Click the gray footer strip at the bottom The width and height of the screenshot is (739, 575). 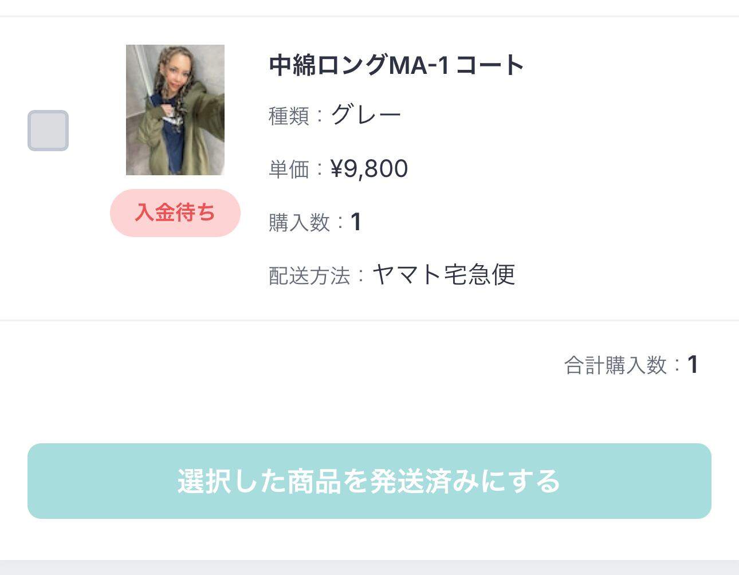point(369,568)
